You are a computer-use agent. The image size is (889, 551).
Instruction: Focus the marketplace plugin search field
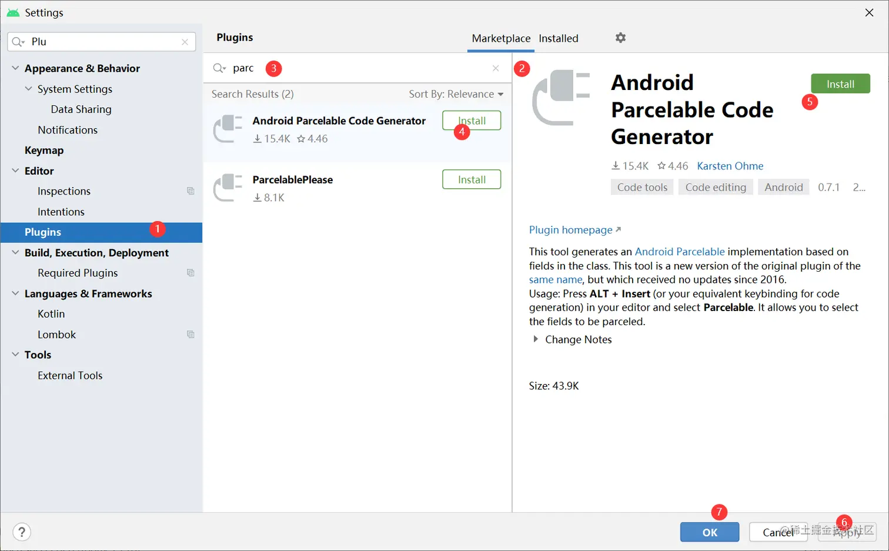(x=357, y=68)
